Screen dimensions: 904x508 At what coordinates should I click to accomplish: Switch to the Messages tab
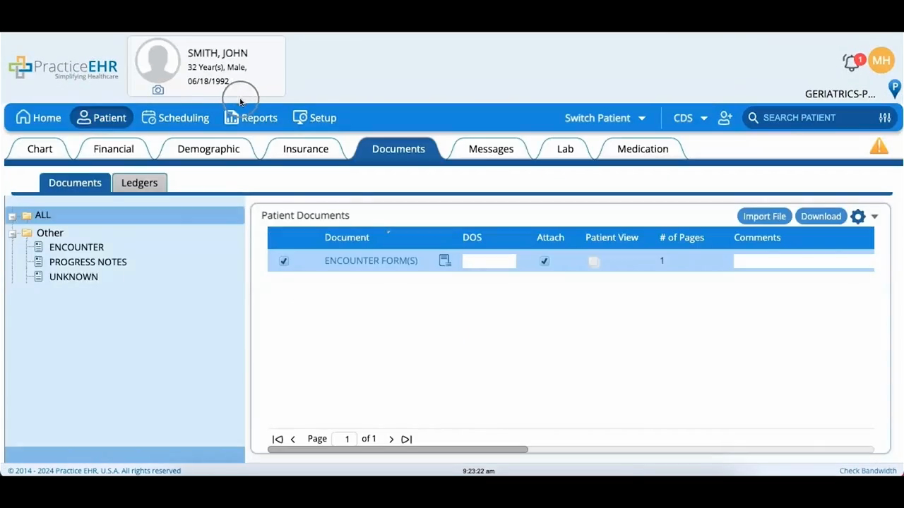click(491, 149)
